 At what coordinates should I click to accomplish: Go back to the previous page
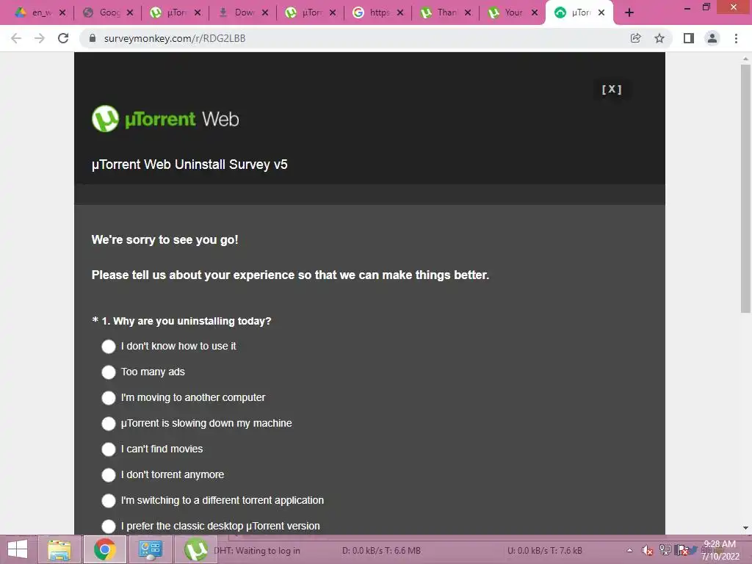(16, 38)
